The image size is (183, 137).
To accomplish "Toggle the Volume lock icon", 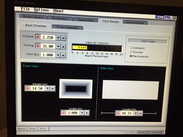I will coord(38,37).
